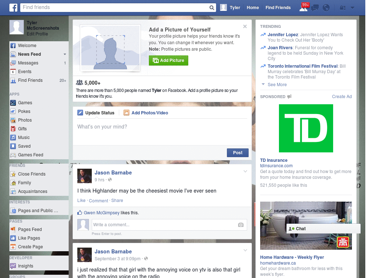The image size is (370, 278).
Task: Click the Music sidebar icon
Action: pyautogui.click(x=13, y=138)
